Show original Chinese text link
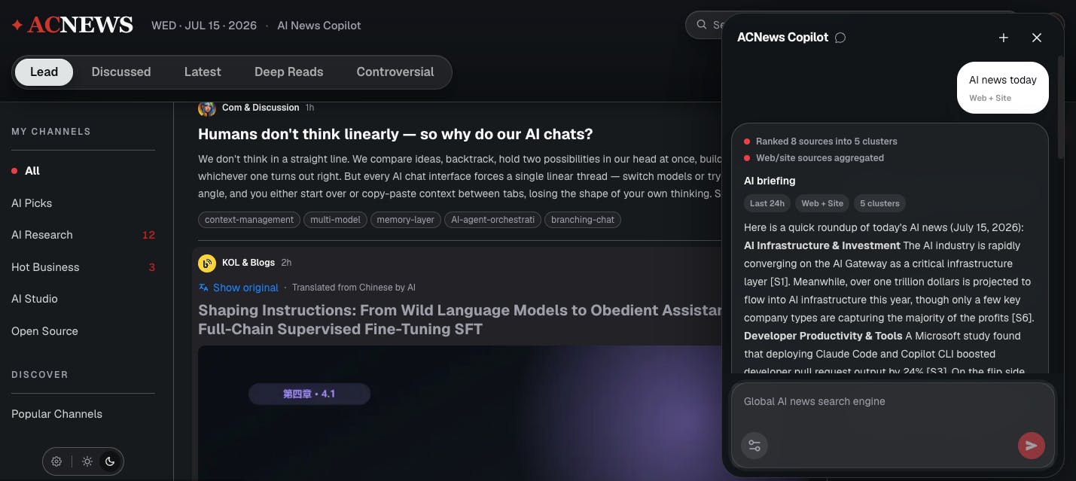Screen dimensions: 1076x481 pos(245,288)
